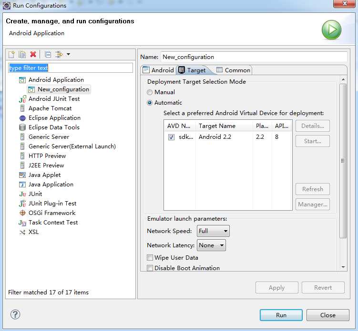Click the J2EE Preview icon
Image resolution: width=358 pixels, height=331 pixels.
pyautogui.click(x=22, y=165)
